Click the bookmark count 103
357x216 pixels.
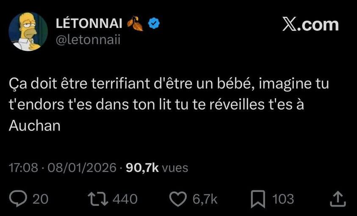(283, 199)
